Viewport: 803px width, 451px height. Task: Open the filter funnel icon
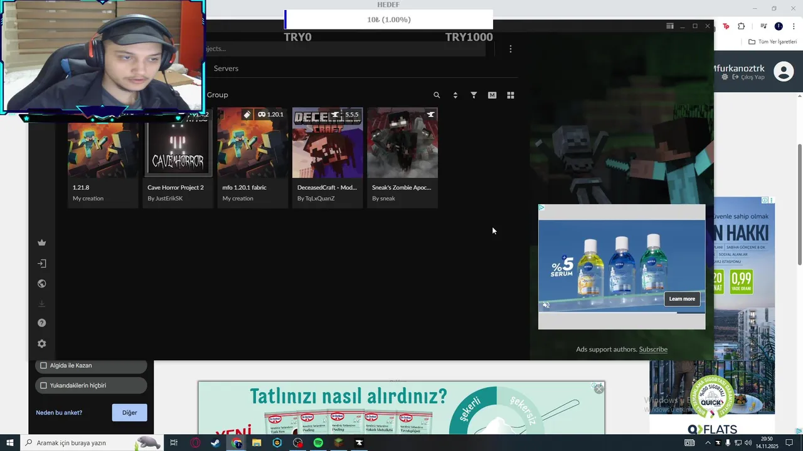[x=474, y=95]
